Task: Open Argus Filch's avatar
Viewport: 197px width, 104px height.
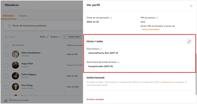Action: pyautogui.click(x=15, y=65)
